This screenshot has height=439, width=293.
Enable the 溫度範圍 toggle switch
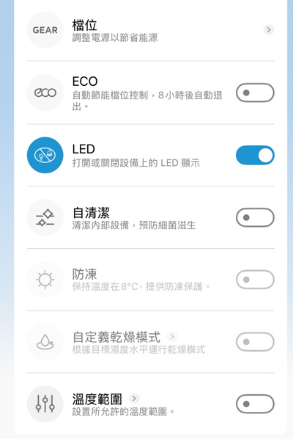tap(255, 404)
